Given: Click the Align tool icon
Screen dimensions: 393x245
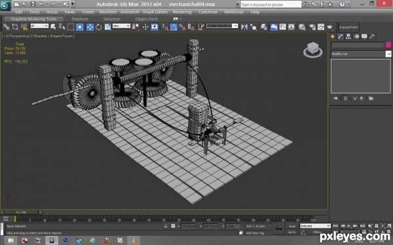Looking at the screenshot, I should [x=253, y=27].
